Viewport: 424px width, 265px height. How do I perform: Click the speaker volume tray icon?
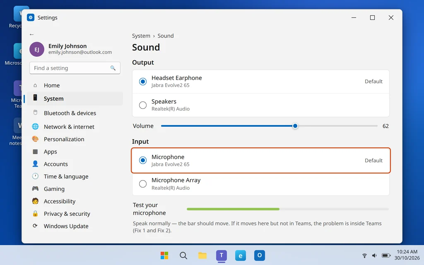[x=374, y=255]
